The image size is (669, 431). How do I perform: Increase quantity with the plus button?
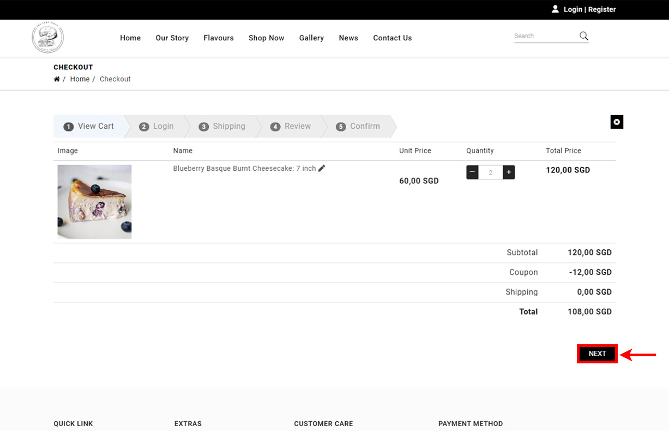[x=509, y=172]
